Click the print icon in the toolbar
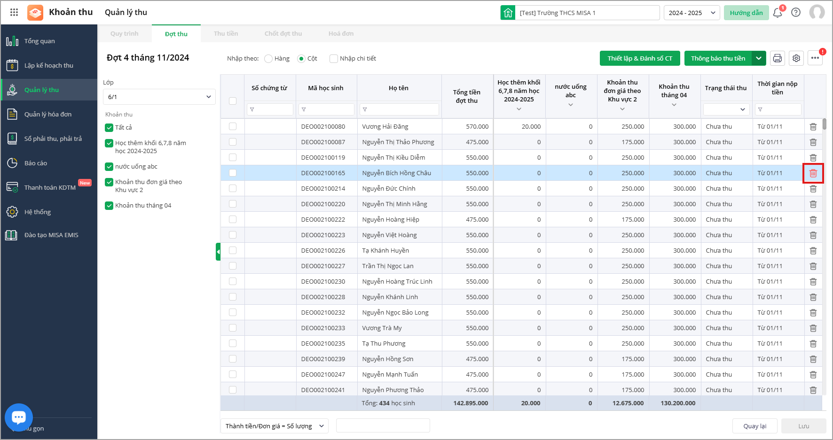This screenshot has height=440, width=833. (777, 58)
